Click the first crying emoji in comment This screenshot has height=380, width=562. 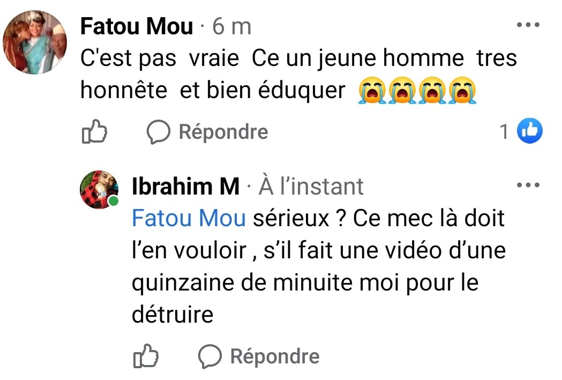(371, 92)
